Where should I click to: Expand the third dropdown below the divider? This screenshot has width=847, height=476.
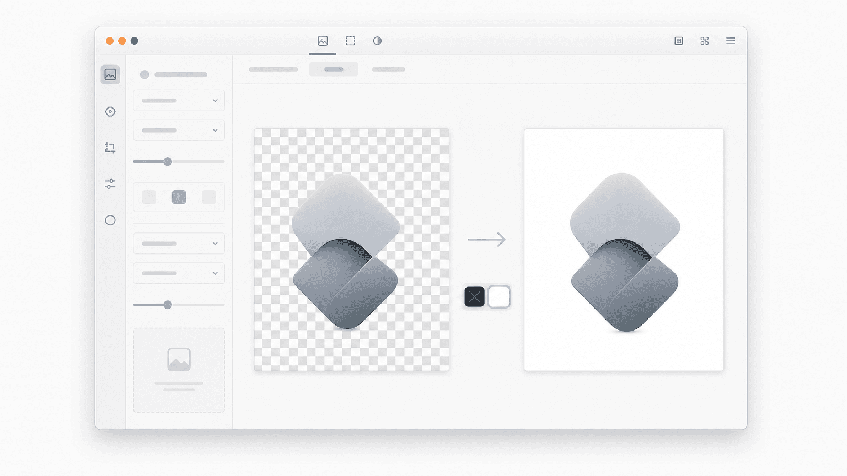[x=179, y=243]
